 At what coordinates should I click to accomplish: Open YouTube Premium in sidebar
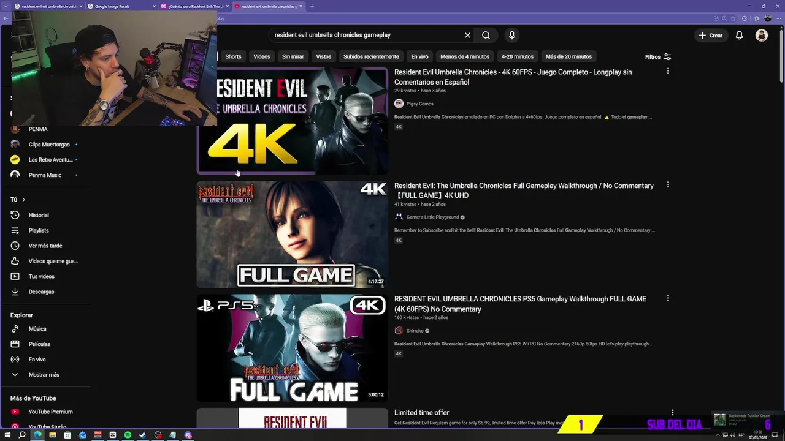[x=50, y=412]
